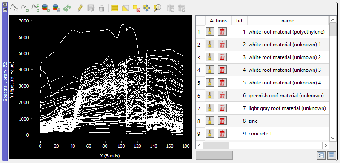
Task: Switch to table view button
Action: (x=331, y=155)
